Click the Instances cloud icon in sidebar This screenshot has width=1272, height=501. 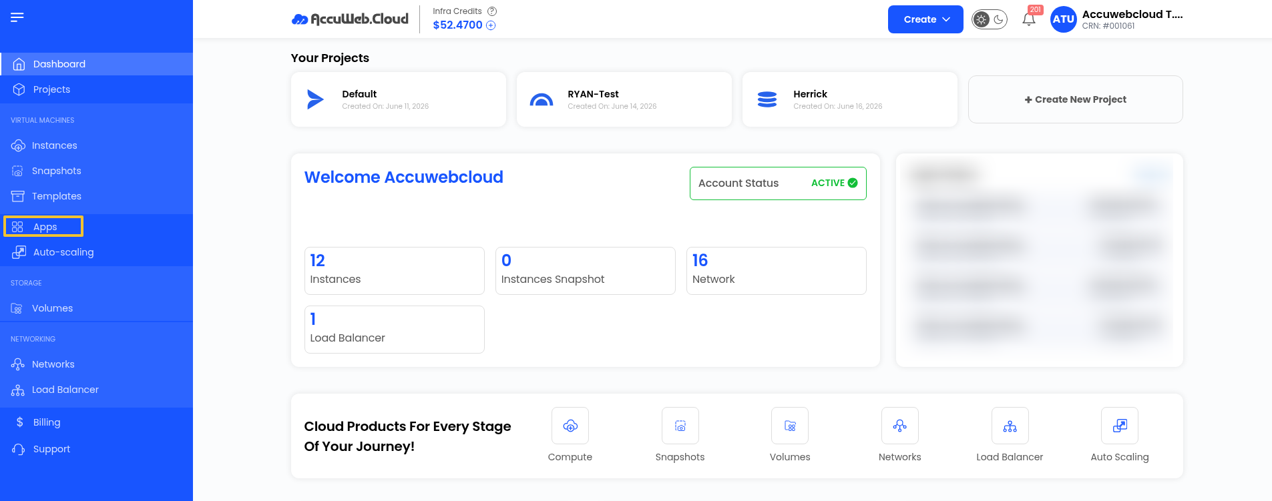pos(18,145)
